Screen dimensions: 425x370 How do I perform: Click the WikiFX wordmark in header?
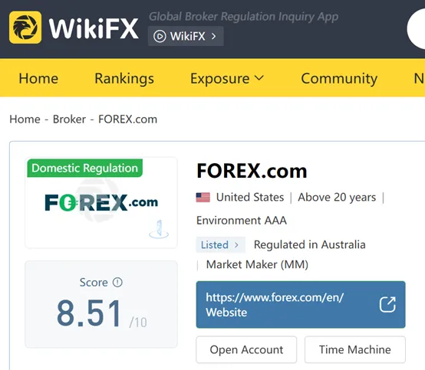pos(94,28)
